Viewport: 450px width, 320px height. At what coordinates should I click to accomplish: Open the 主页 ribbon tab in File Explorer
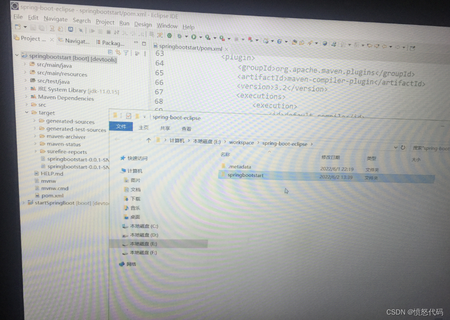click(144, 127)
